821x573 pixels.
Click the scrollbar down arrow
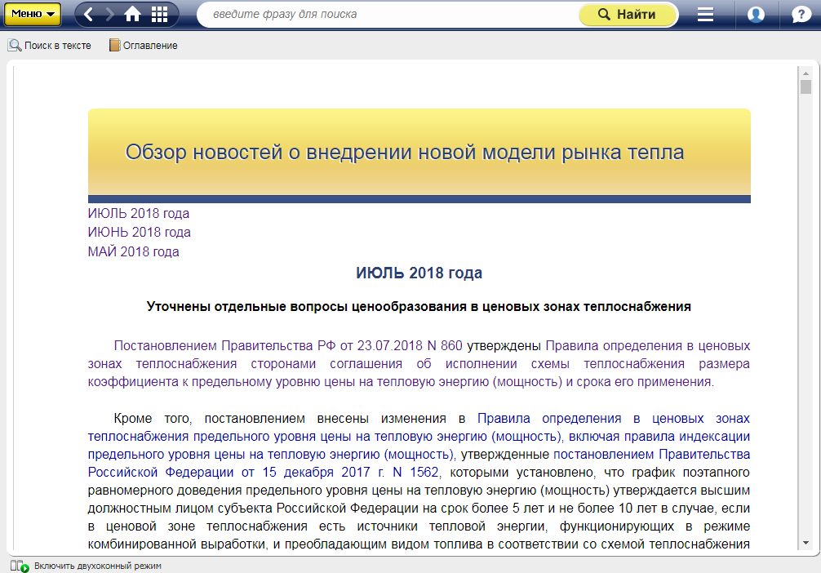coord(805,543)
